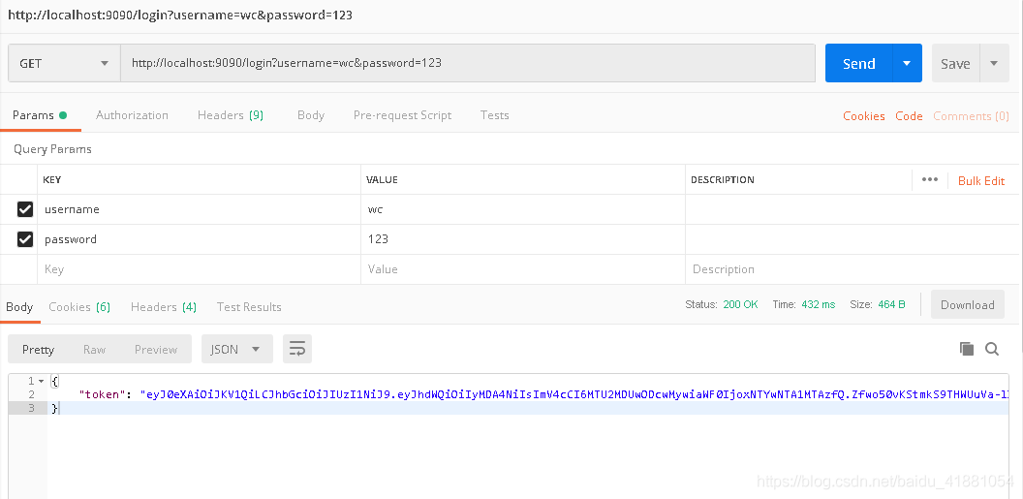This screenshot has height=499, width=1023.
Task: Toggle line wrap icon
Action: (297, 350)
